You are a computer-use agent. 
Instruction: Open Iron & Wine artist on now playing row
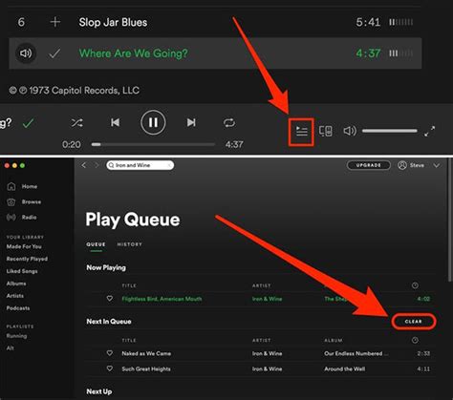(267, 299)
